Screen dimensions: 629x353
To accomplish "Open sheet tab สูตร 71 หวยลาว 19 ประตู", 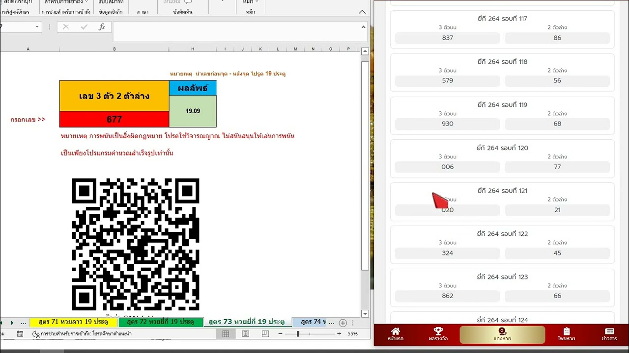I will point(73,322).
